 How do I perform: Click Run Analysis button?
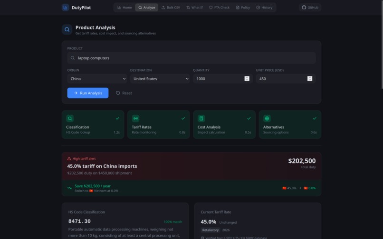pyautogui.click(x=88, y=93)
